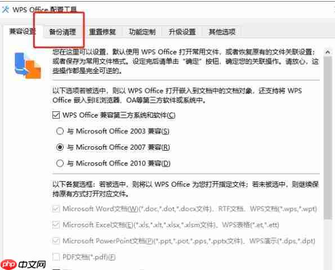Go to the 其他选项 tab

[222, 32]
